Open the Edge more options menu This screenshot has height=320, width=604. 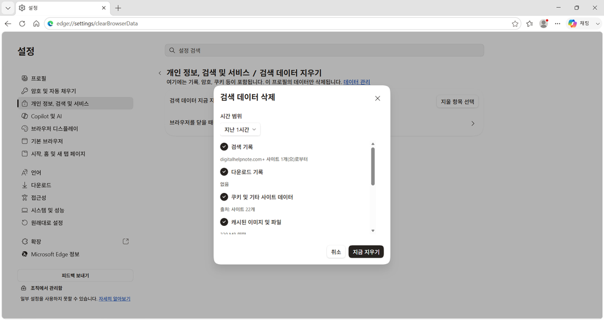(557, 24)
